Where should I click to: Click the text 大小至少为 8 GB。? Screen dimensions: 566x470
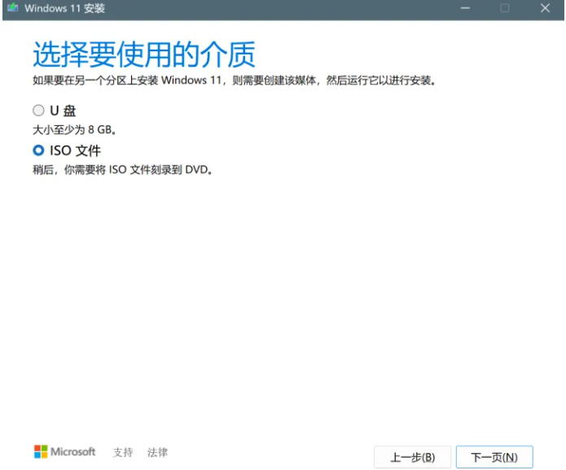74,130
